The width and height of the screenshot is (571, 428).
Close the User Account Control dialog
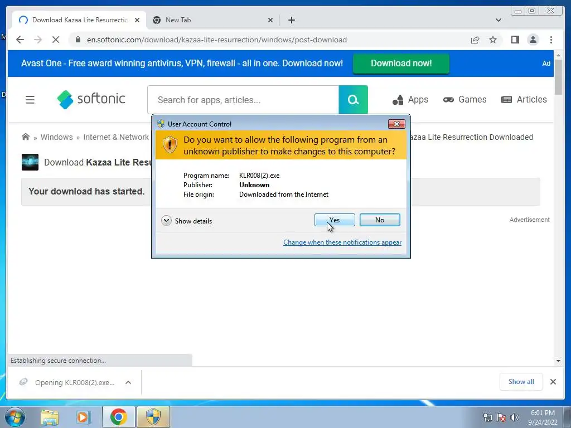(x=396, y=124)
